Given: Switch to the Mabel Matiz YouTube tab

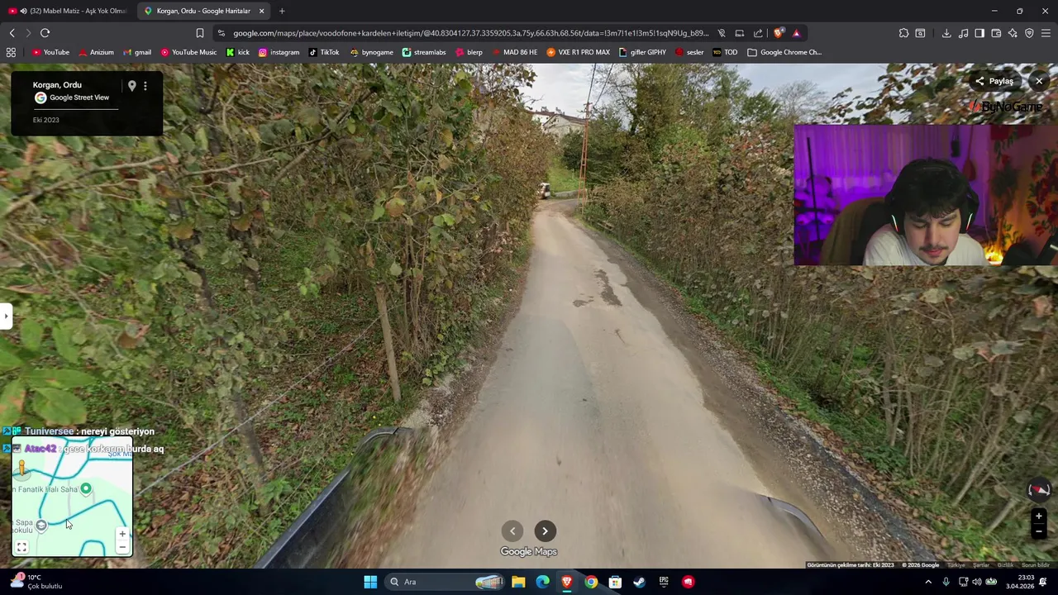Looking at the screenshot, I should 68,11.
